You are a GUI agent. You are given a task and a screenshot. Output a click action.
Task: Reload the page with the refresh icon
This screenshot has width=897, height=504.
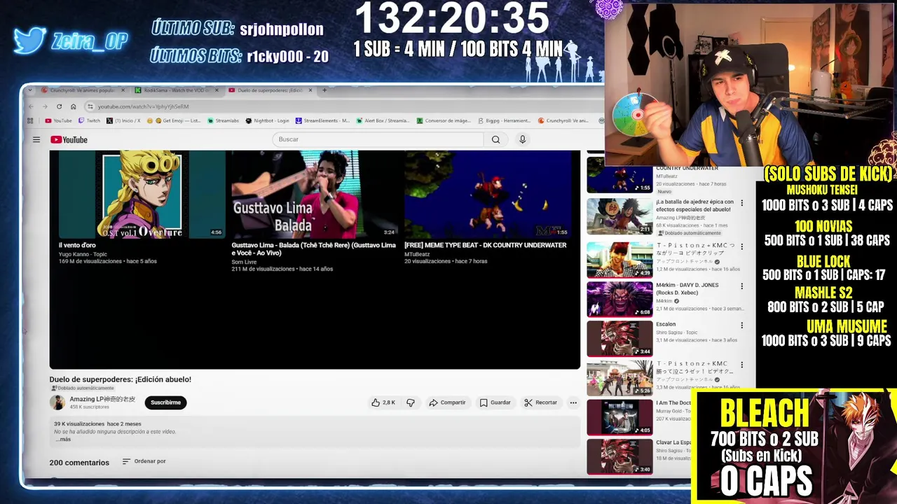[x=59, y=106]
